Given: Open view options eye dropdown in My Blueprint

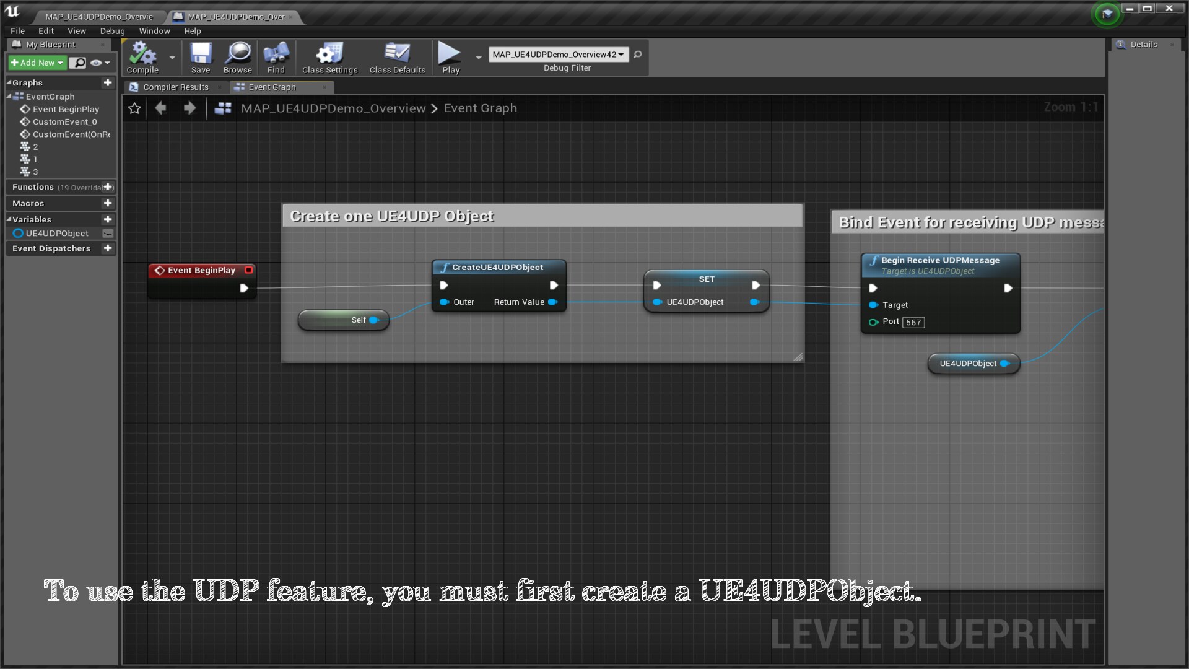Looking at the screenshot, I should 100,63.
